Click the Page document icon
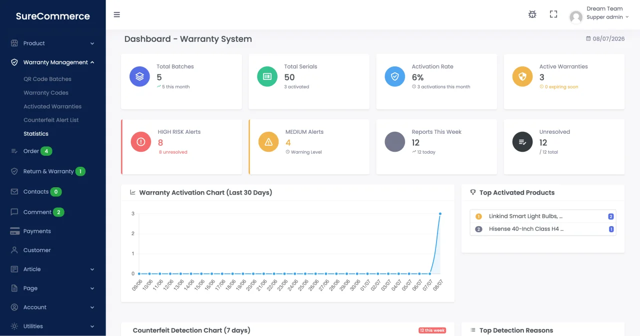 tap(14, 288)
